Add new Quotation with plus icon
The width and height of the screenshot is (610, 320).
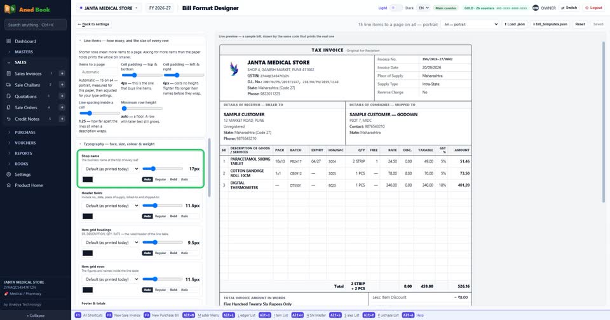point(62,96)
